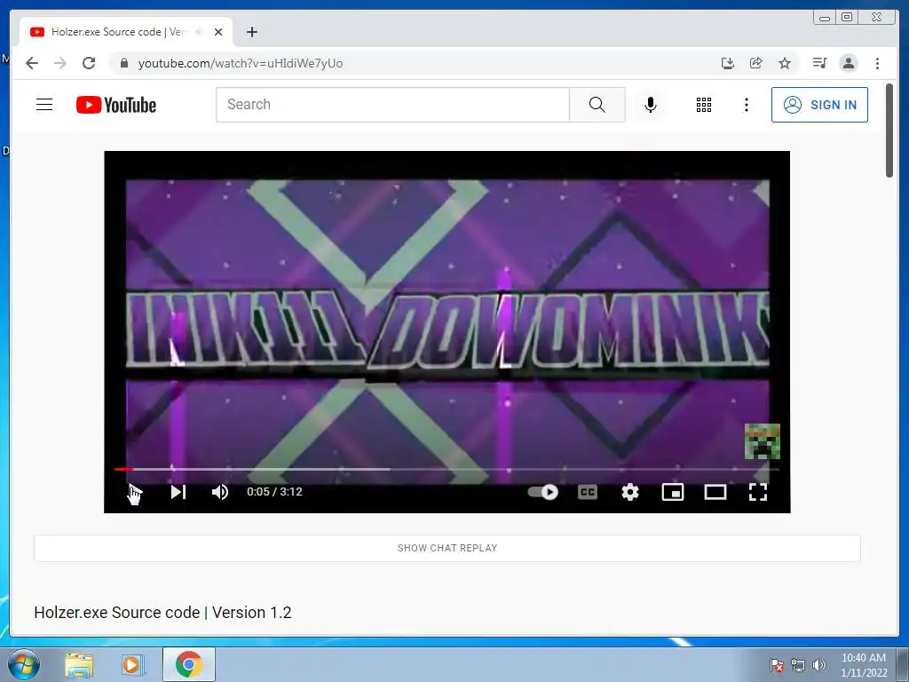Share this page icon
The image size is (909, 682).
coord(756,63)
